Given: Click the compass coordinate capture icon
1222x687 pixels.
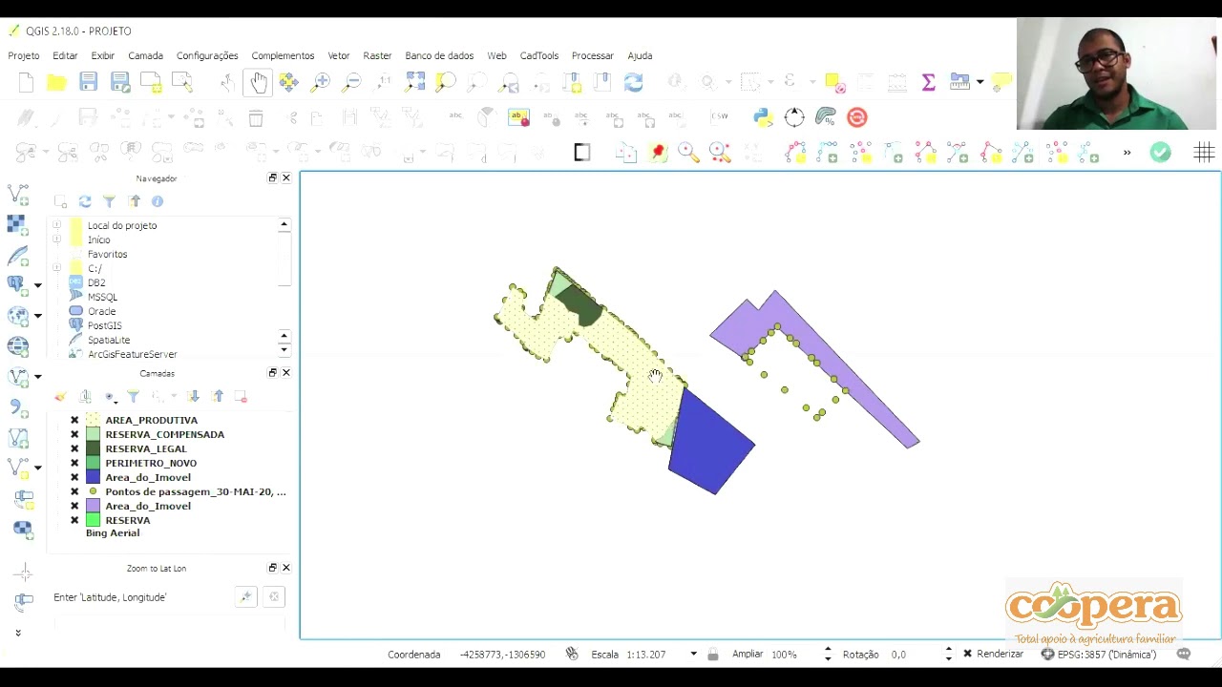Looking at the screenshot, I should [794, 117].
